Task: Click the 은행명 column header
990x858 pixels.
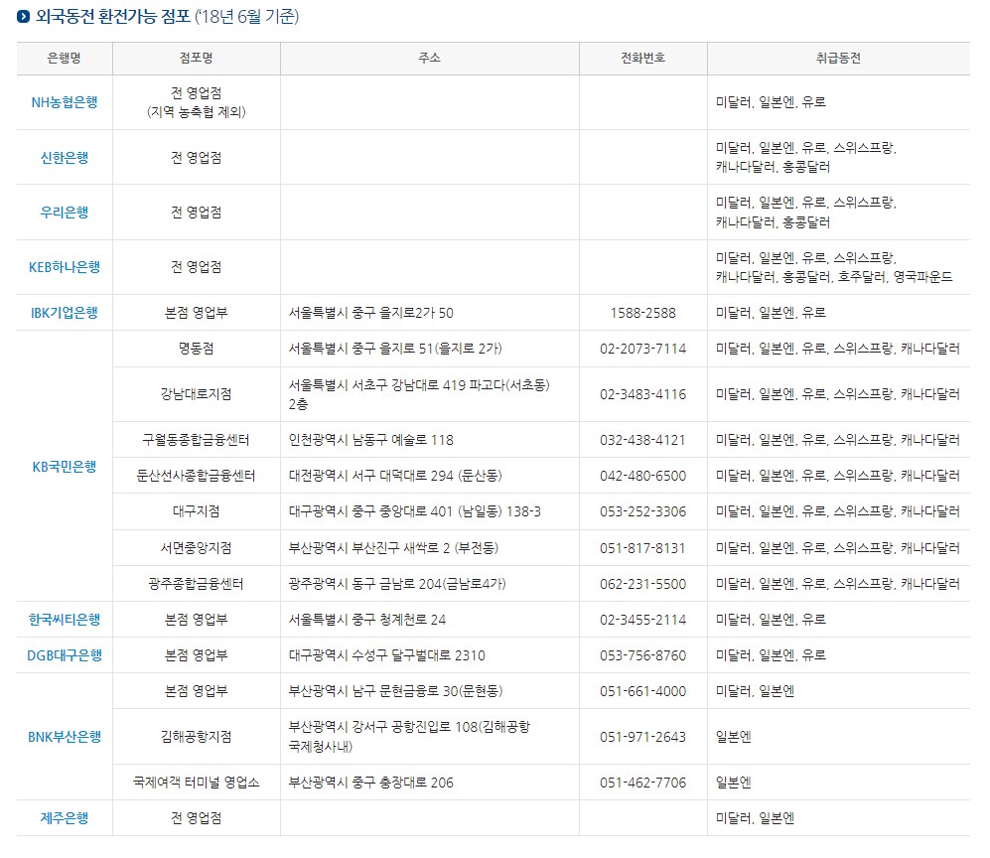Action: tap(65, 58)
